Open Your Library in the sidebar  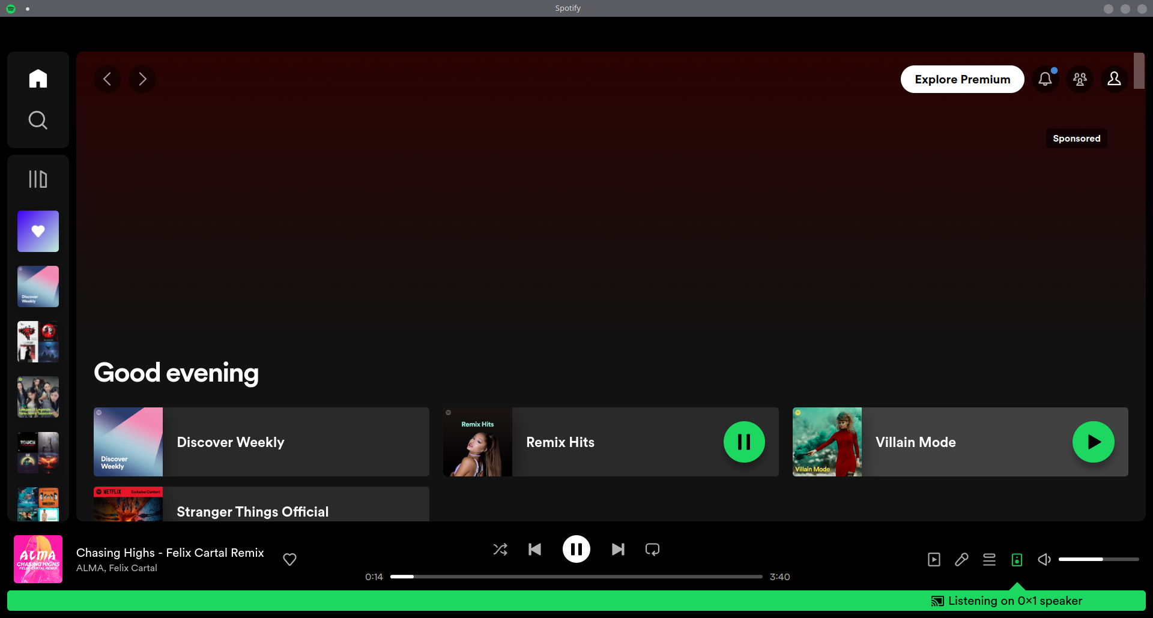coord(38,179)
